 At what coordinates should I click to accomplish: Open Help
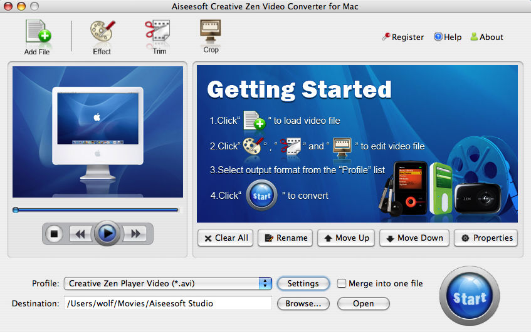coord(448,37)
